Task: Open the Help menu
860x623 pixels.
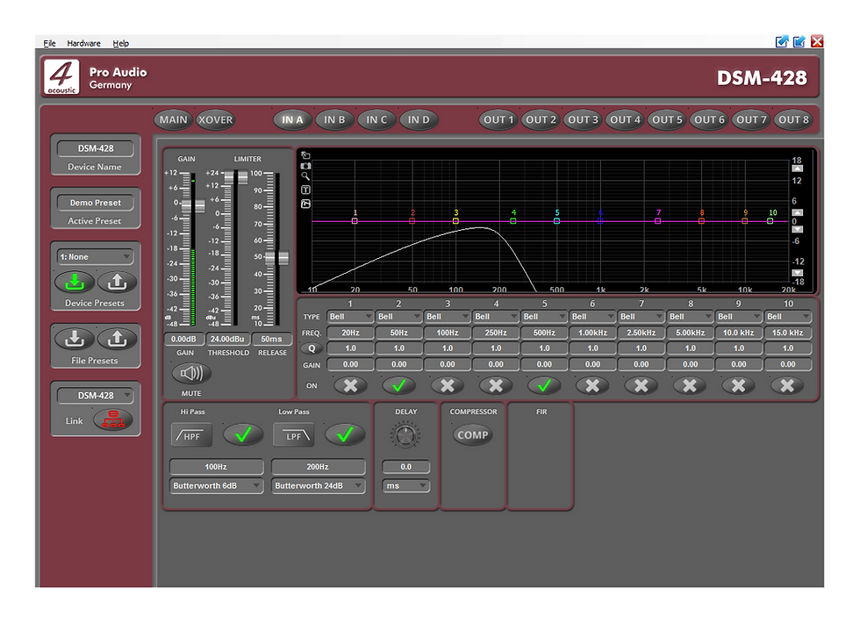Action: coord(121,43)
